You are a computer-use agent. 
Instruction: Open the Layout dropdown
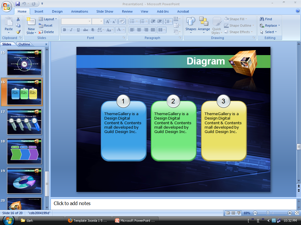click(x=48, y=19)
